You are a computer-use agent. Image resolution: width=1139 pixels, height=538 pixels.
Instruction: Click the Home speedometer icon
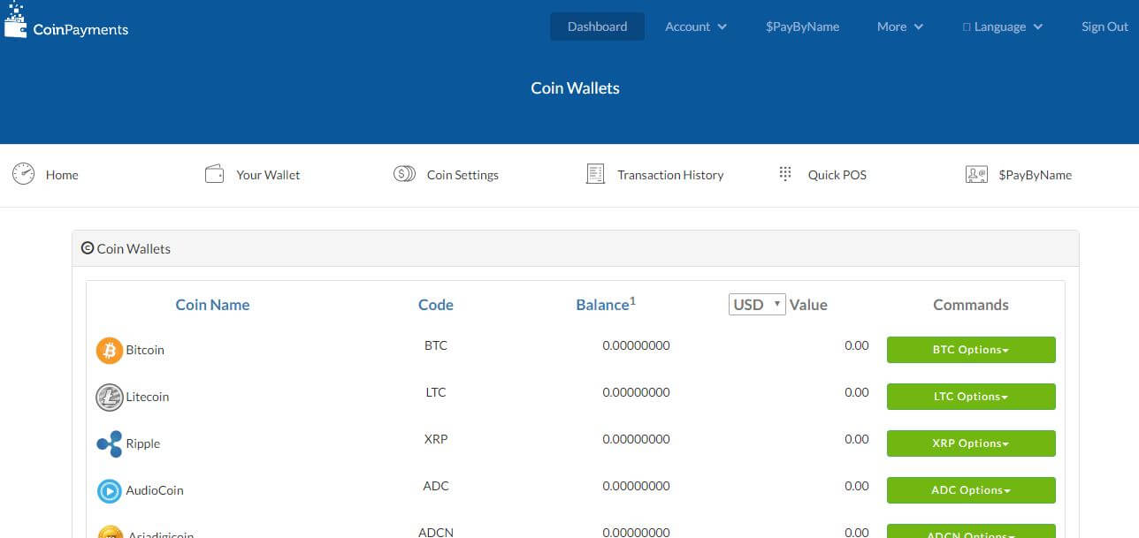tap(23, 174)
